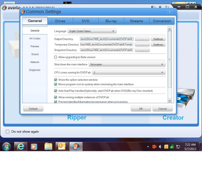202x172 pixels.
Task: Select Ripper mode in DVDFab main window
Action: 77,118
